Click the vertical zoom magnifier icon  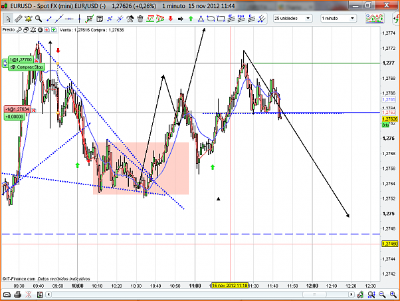371,294
